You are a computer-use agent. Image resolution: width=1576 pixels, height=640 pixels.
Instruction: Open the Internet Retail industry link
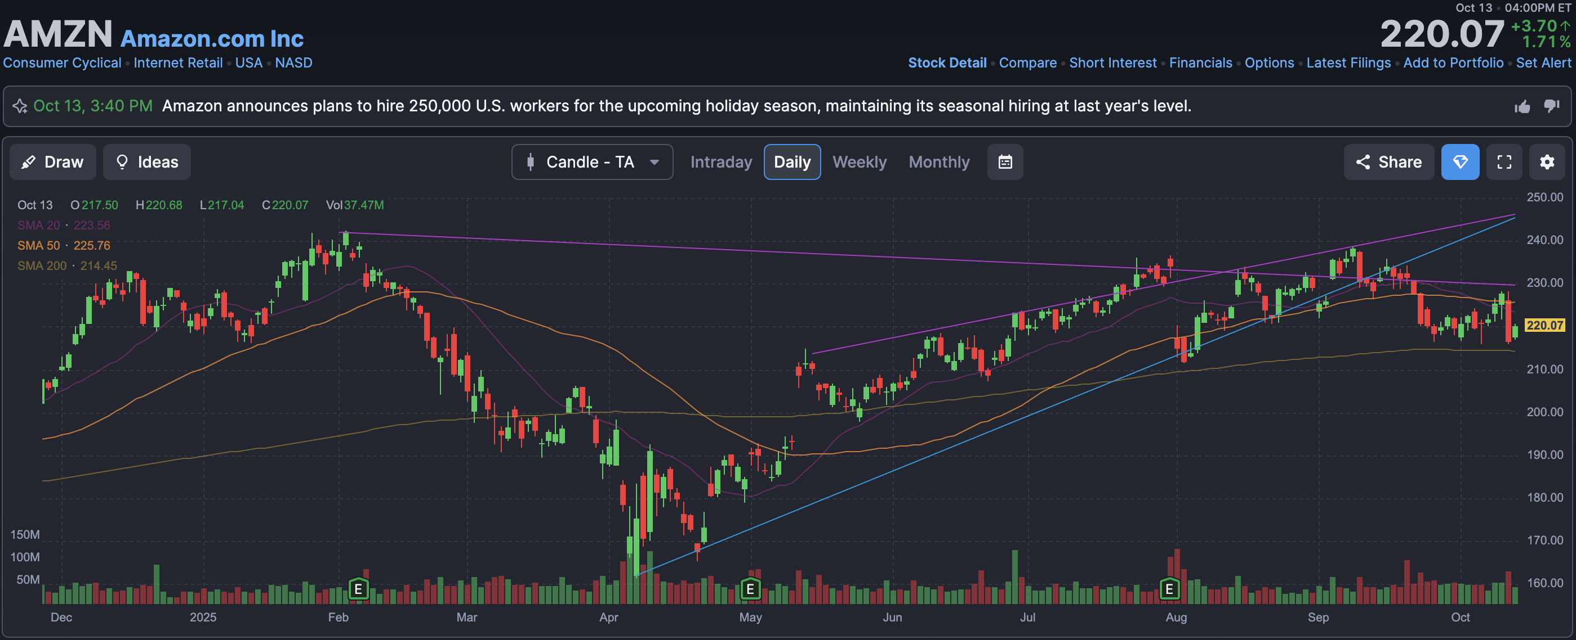click(178, 63)
